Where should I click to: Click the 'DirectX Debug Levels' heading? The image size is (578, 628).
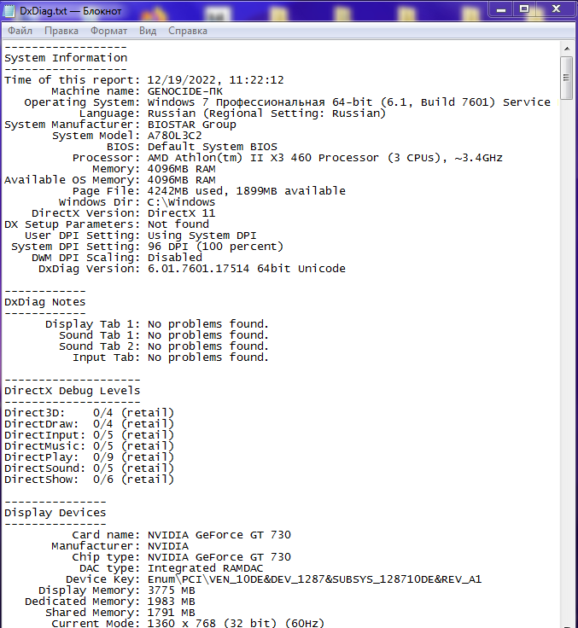coord(73,391)
